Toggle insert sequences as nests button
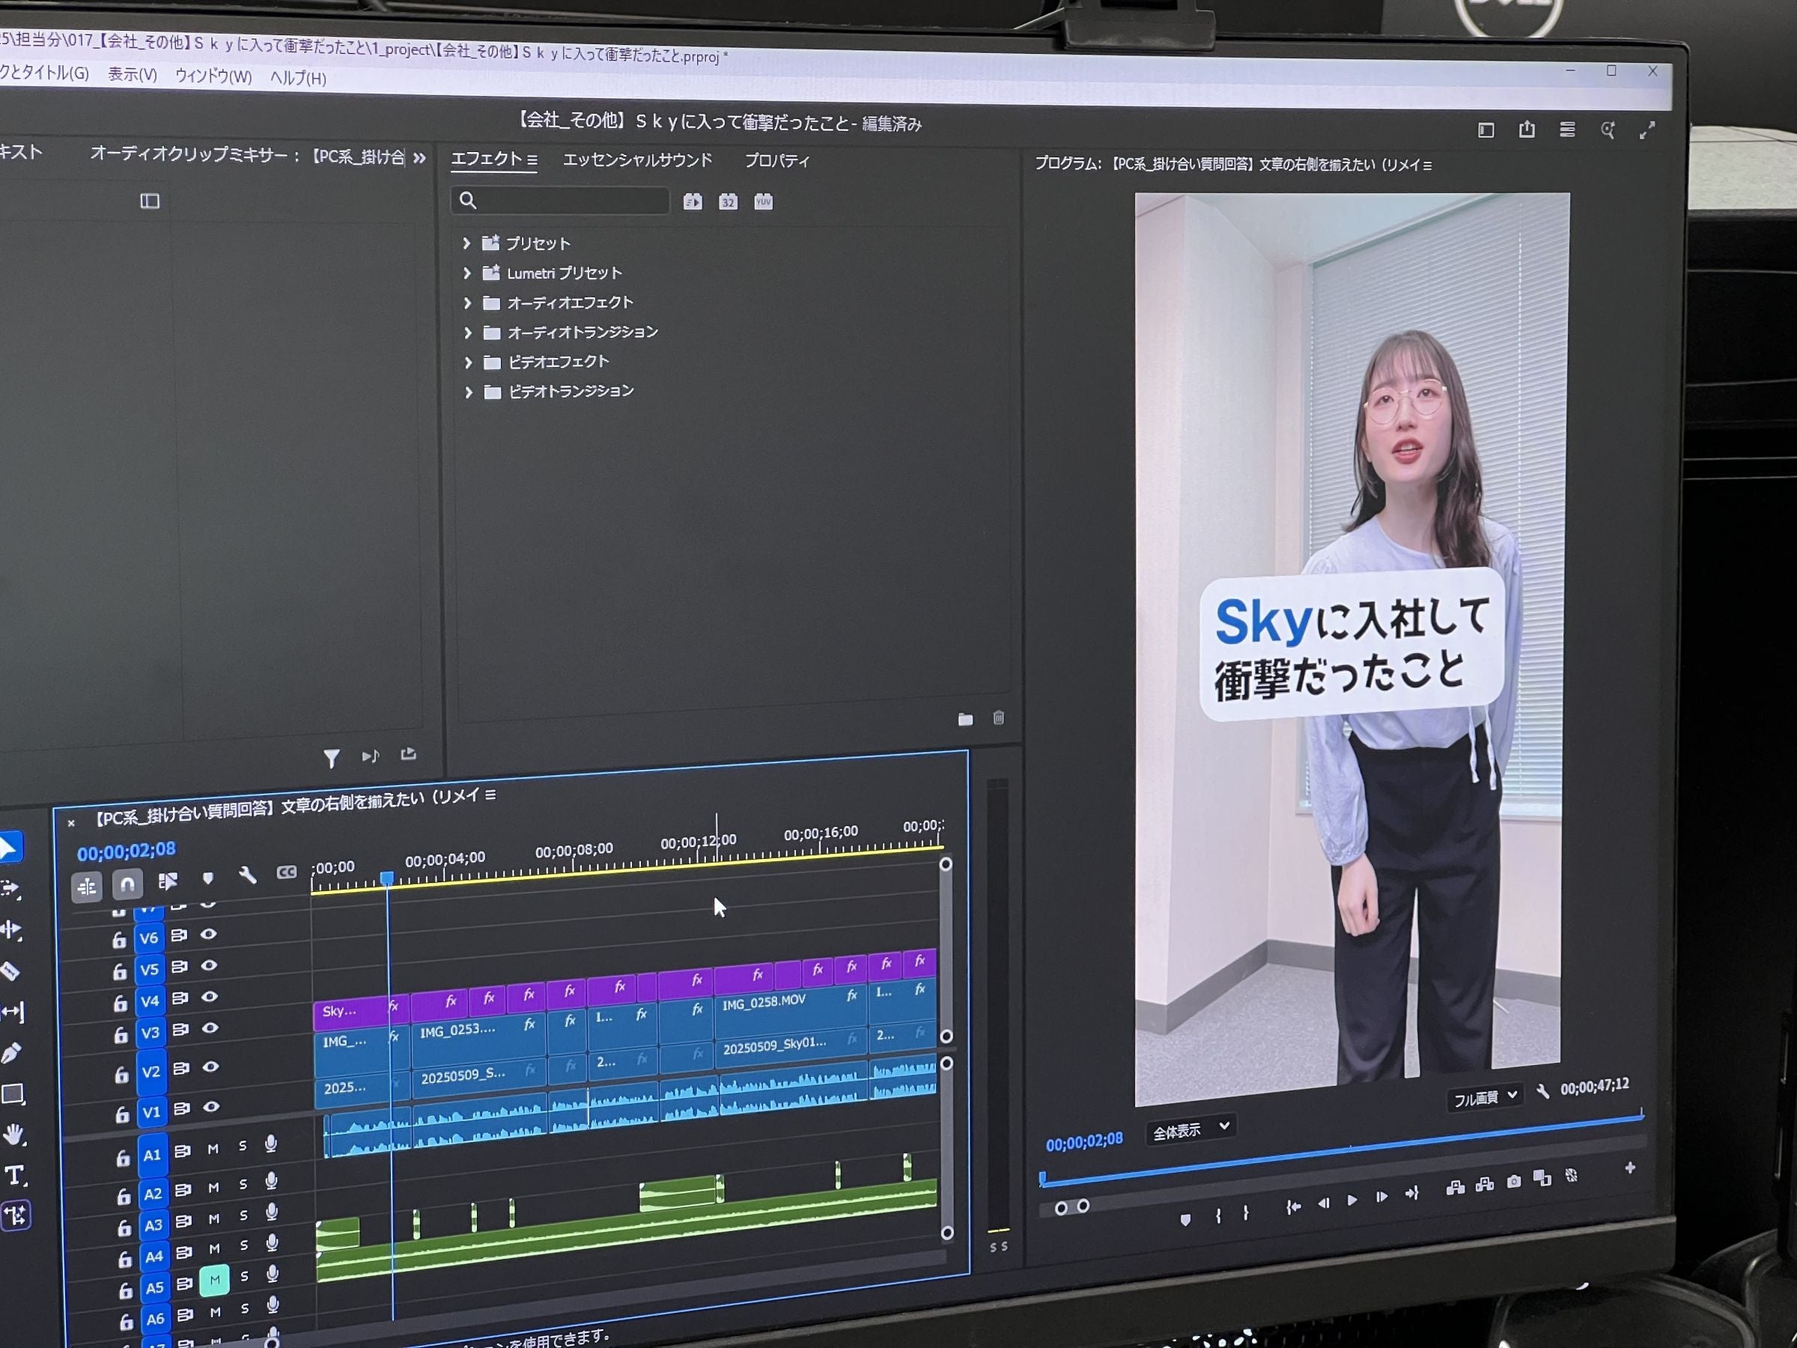The height and width of the screenshot is (1348, 1797). [x=87, y=887]
